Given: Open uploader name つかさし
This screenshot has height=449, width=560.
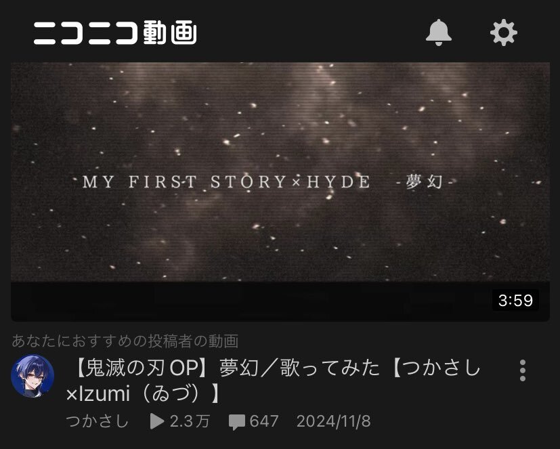Looking at the screenshot, I should (x=97, y=421).
